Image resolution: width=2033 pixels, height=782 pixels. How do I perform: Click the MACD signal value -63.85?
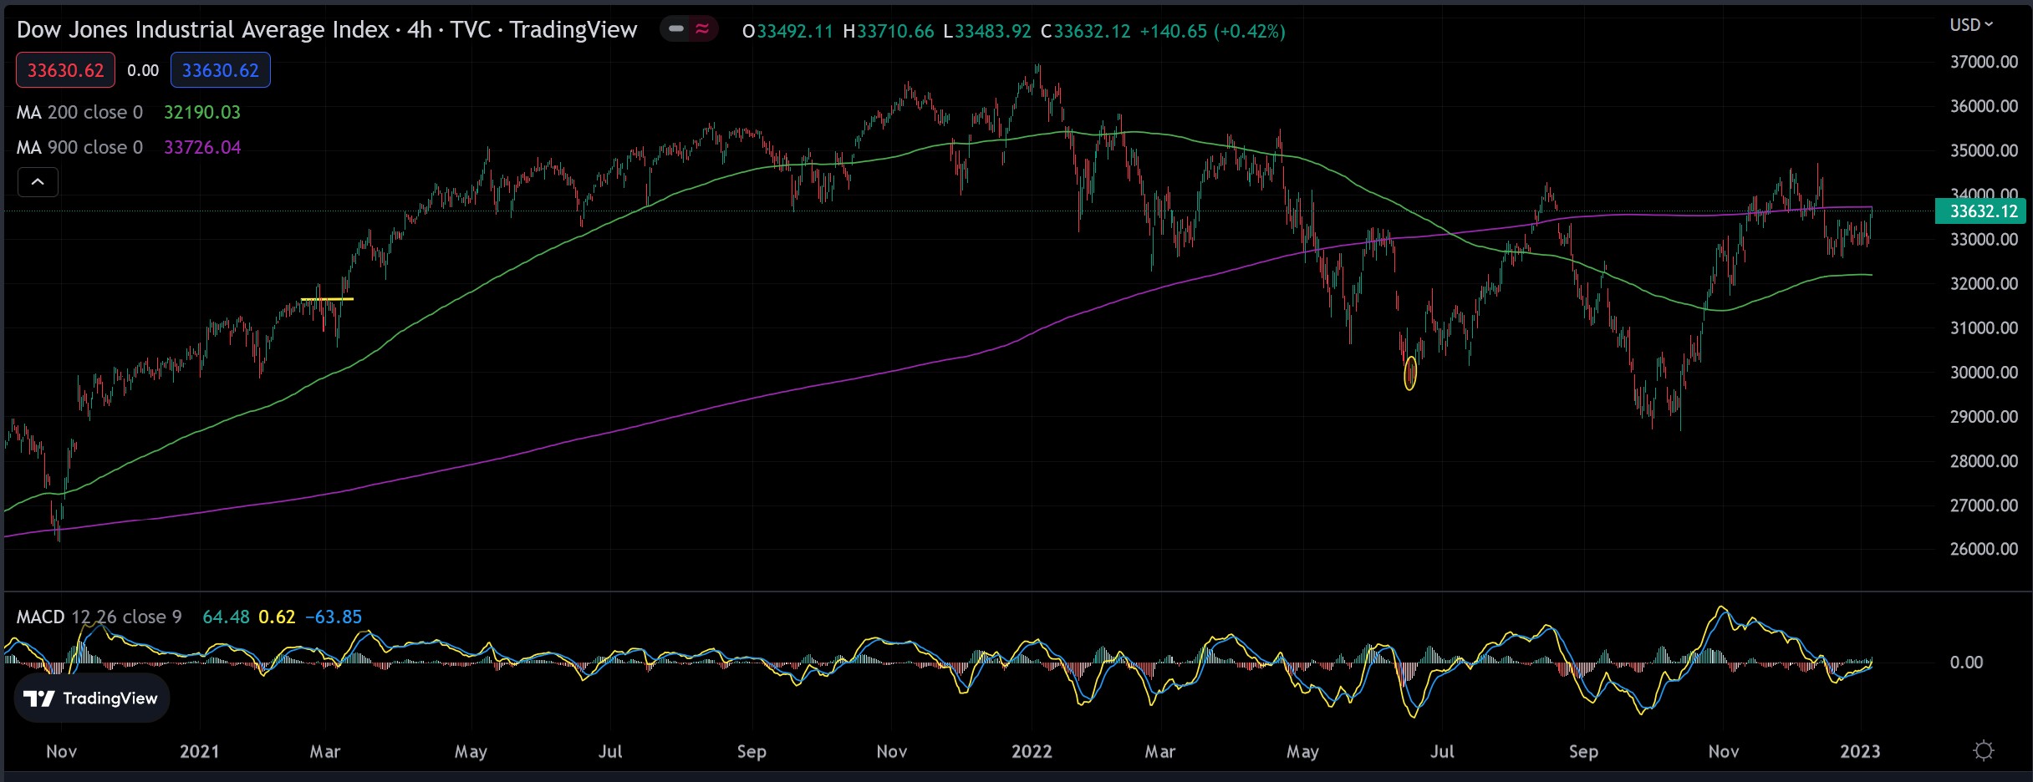[x=334, y=617]
